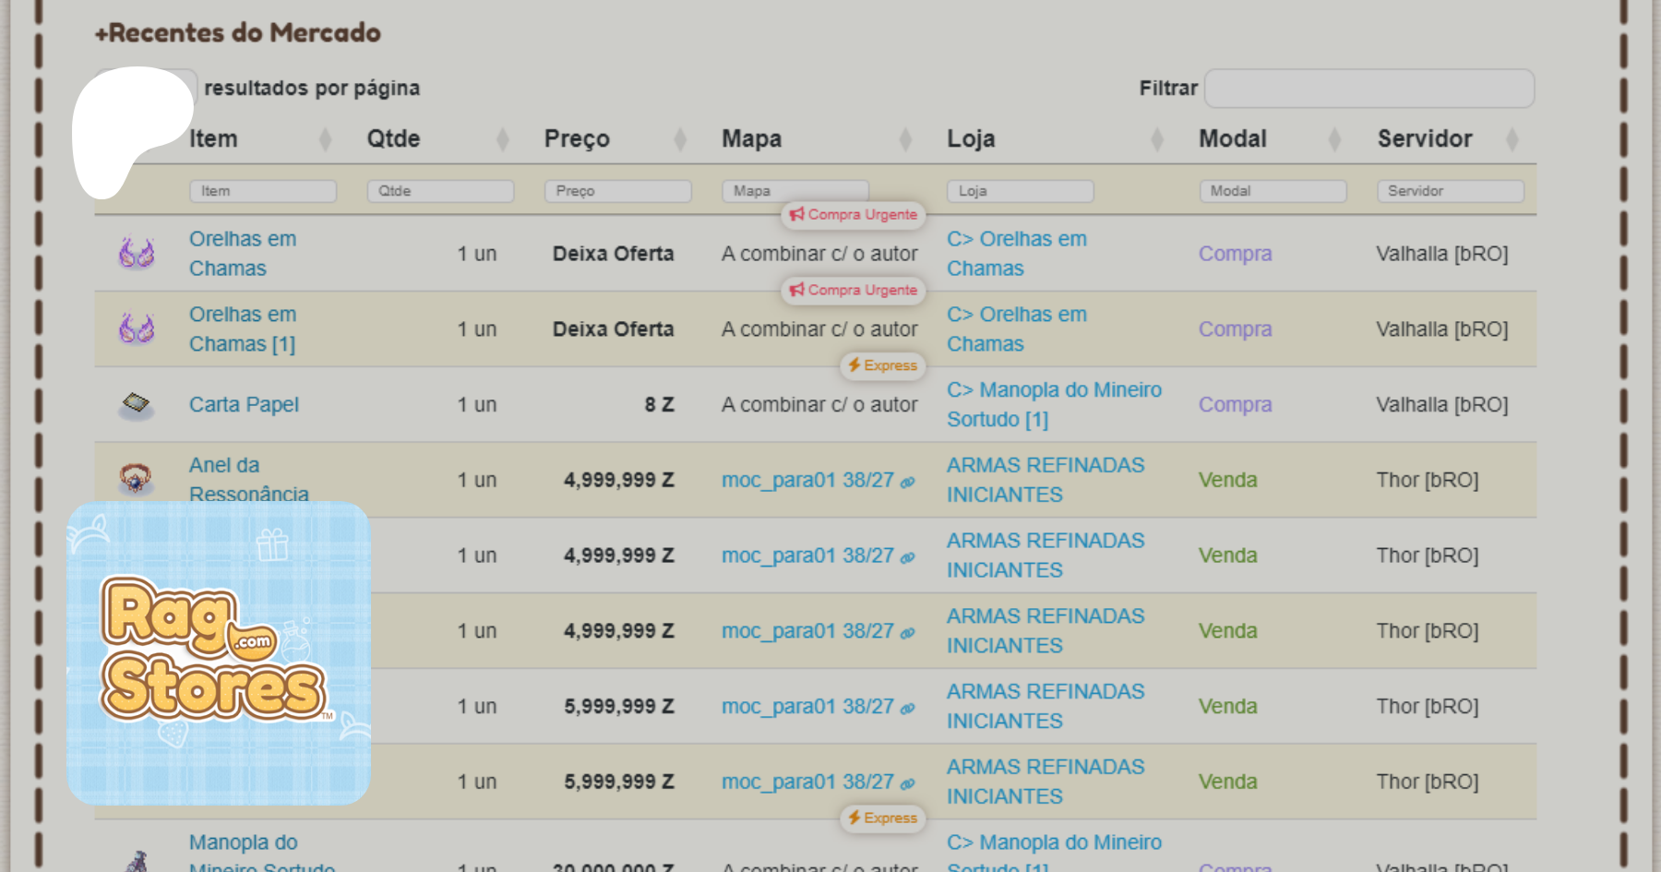Sort table by Loja column
The height and width of the screenshot is (872, 1661).
coord(1054,139)
